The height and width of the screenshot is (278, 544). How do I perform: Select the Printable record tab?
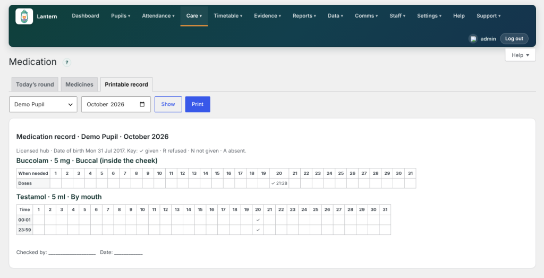[x=126, y=85]
